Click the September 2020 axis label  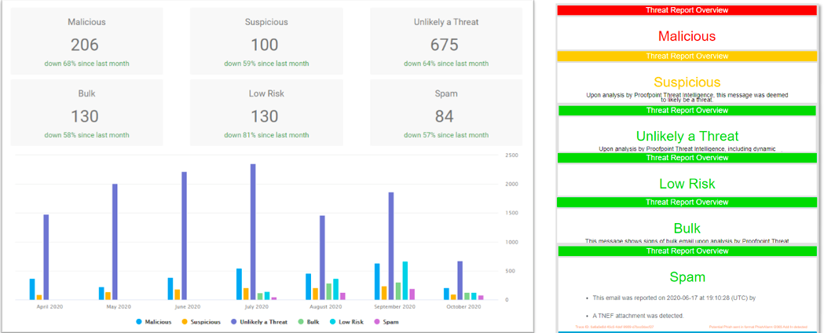[394, 307]
